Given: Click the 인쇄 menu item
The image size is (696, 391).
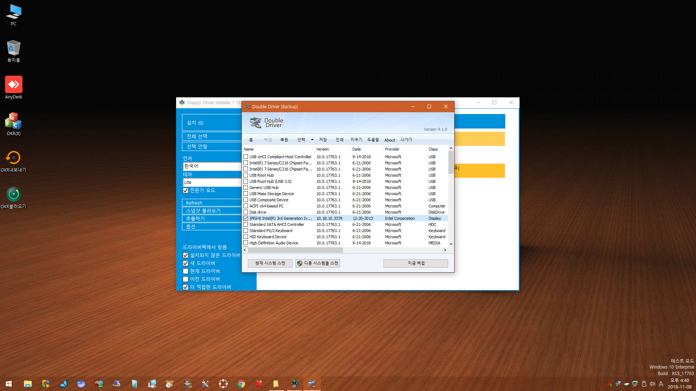Looking at the screenshot, I should [x=340, y=140].
